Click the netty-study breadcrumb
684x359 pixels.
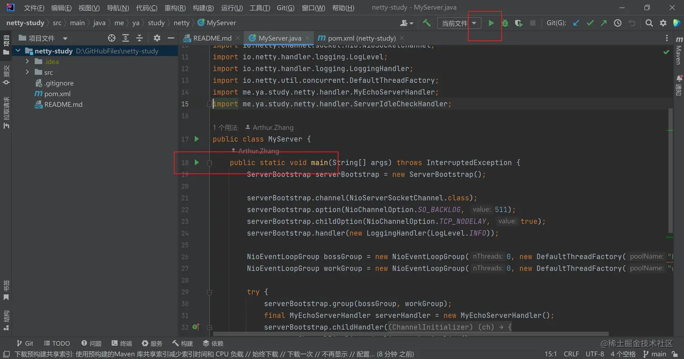[x=25, y=23]
